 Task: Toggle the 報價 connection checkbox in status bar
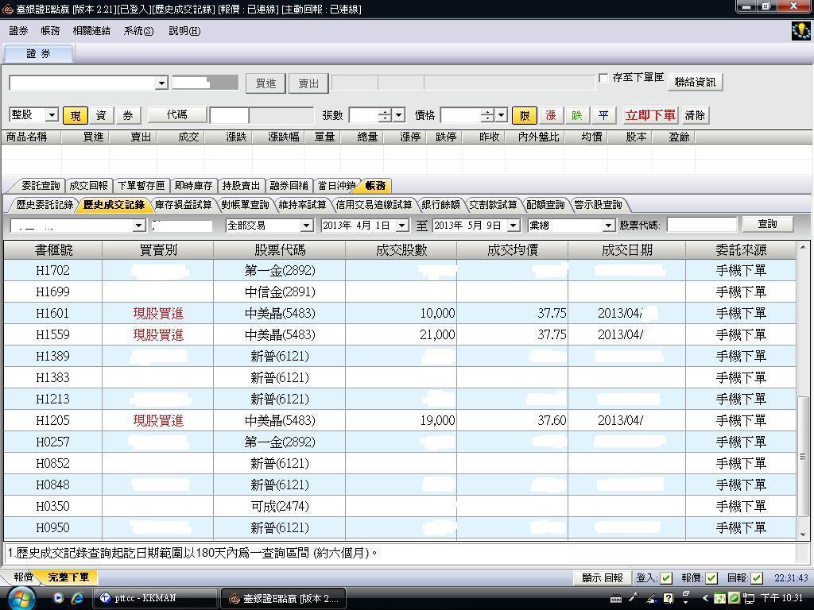pyautogui.click(x=711, y=578)
